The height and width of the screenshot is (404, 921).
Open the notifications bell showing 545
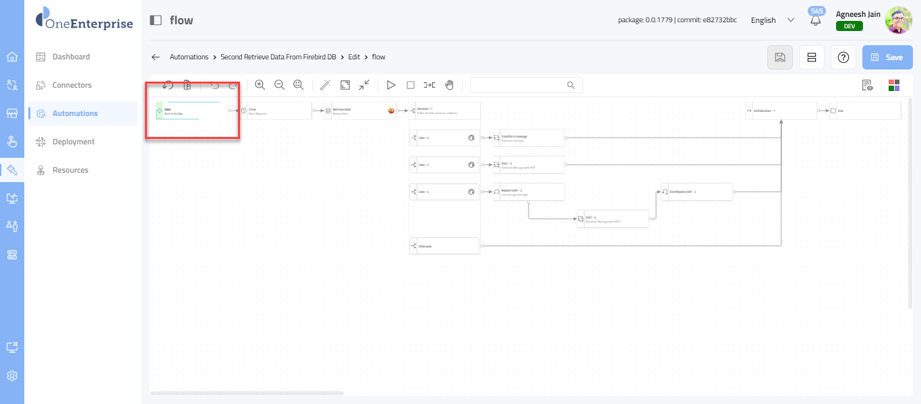[816, 20]
